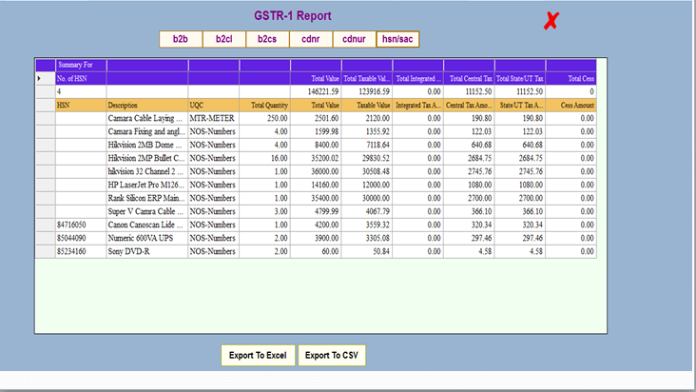The width and height of the screenshot is (696, 392).
Task: Click total value 60.00 in Sony row
Action: tap(316, 252)
